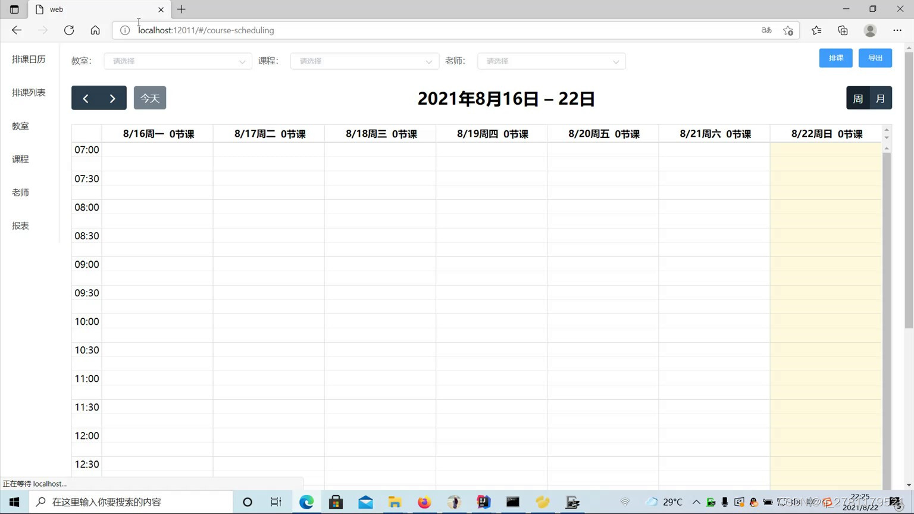Click the calendar vertical scrollbar thumb

(887, 321)
